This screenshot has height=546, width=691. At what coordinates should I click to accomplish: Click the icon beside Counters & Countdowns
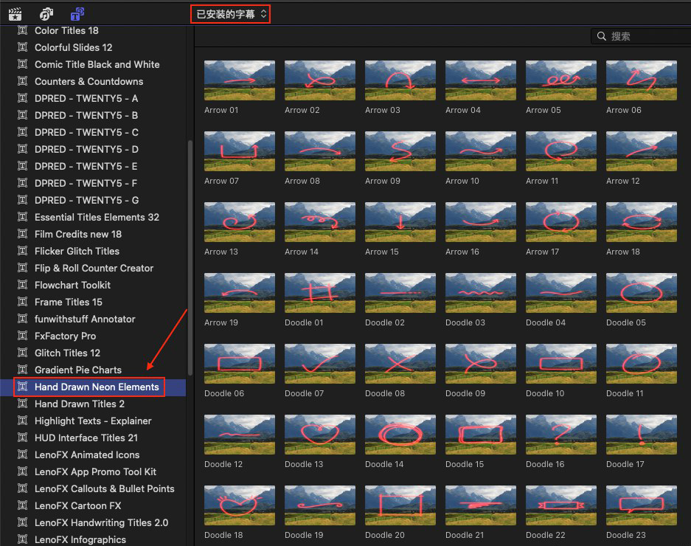pyautogui.click(x=22, y=81)
